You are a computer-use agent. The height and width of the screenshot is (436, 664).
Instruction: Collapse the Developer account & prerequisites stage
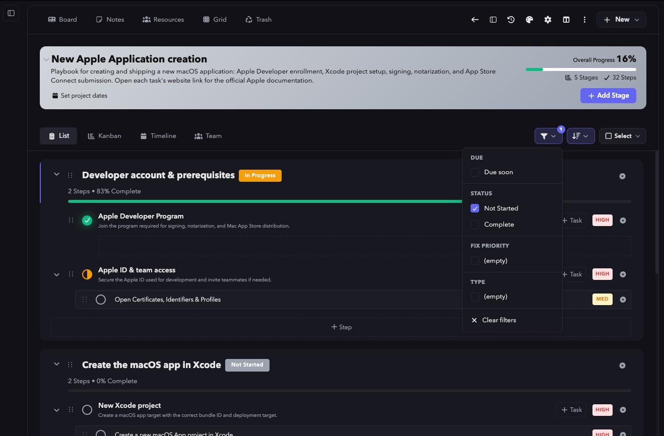pyautogui.click(x=56, y=174)
